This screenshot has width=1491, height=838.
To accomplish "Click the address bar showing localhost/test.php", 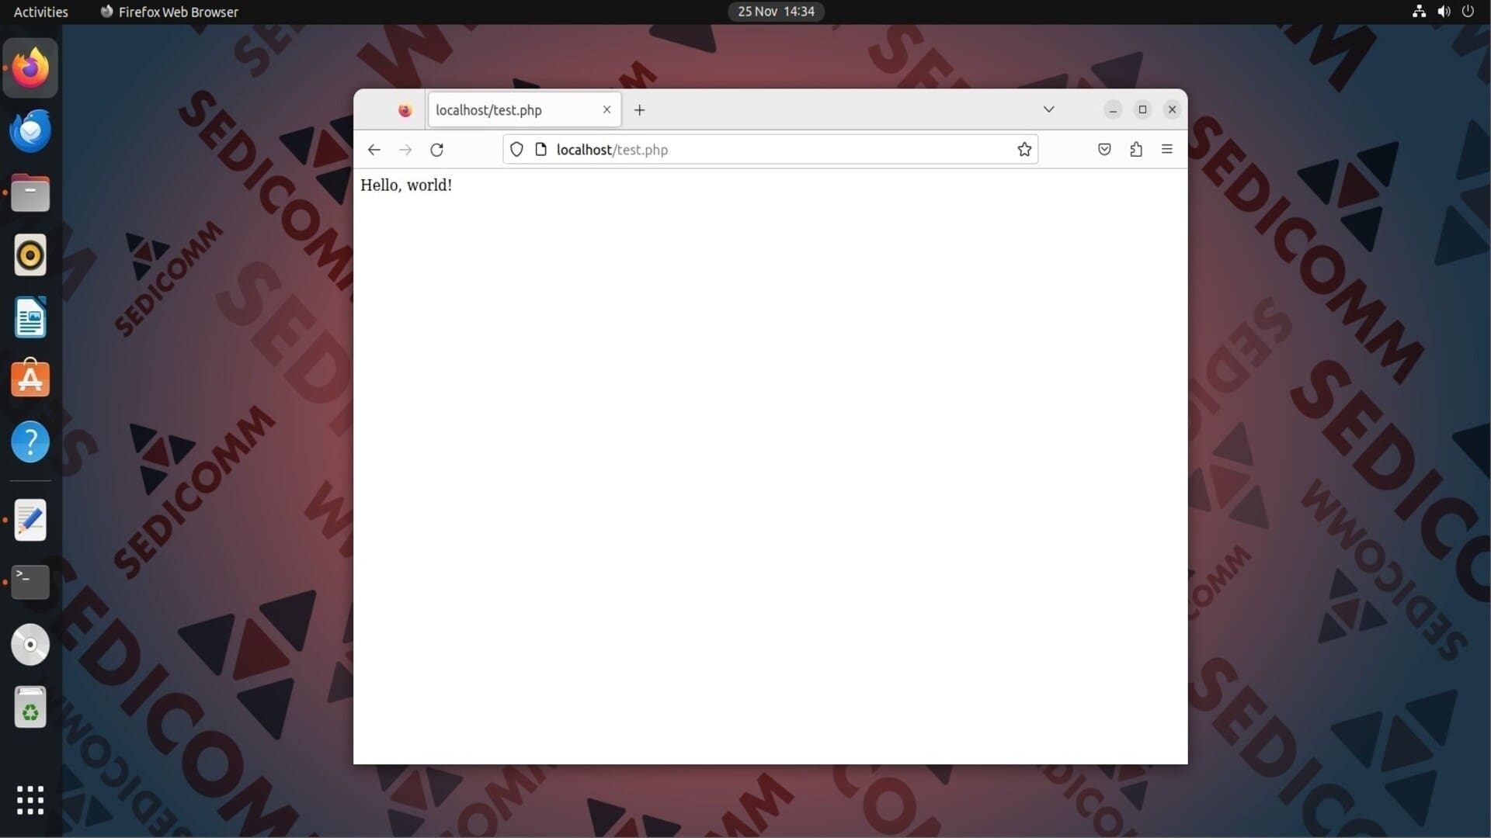I will click(x=770, y=150).
